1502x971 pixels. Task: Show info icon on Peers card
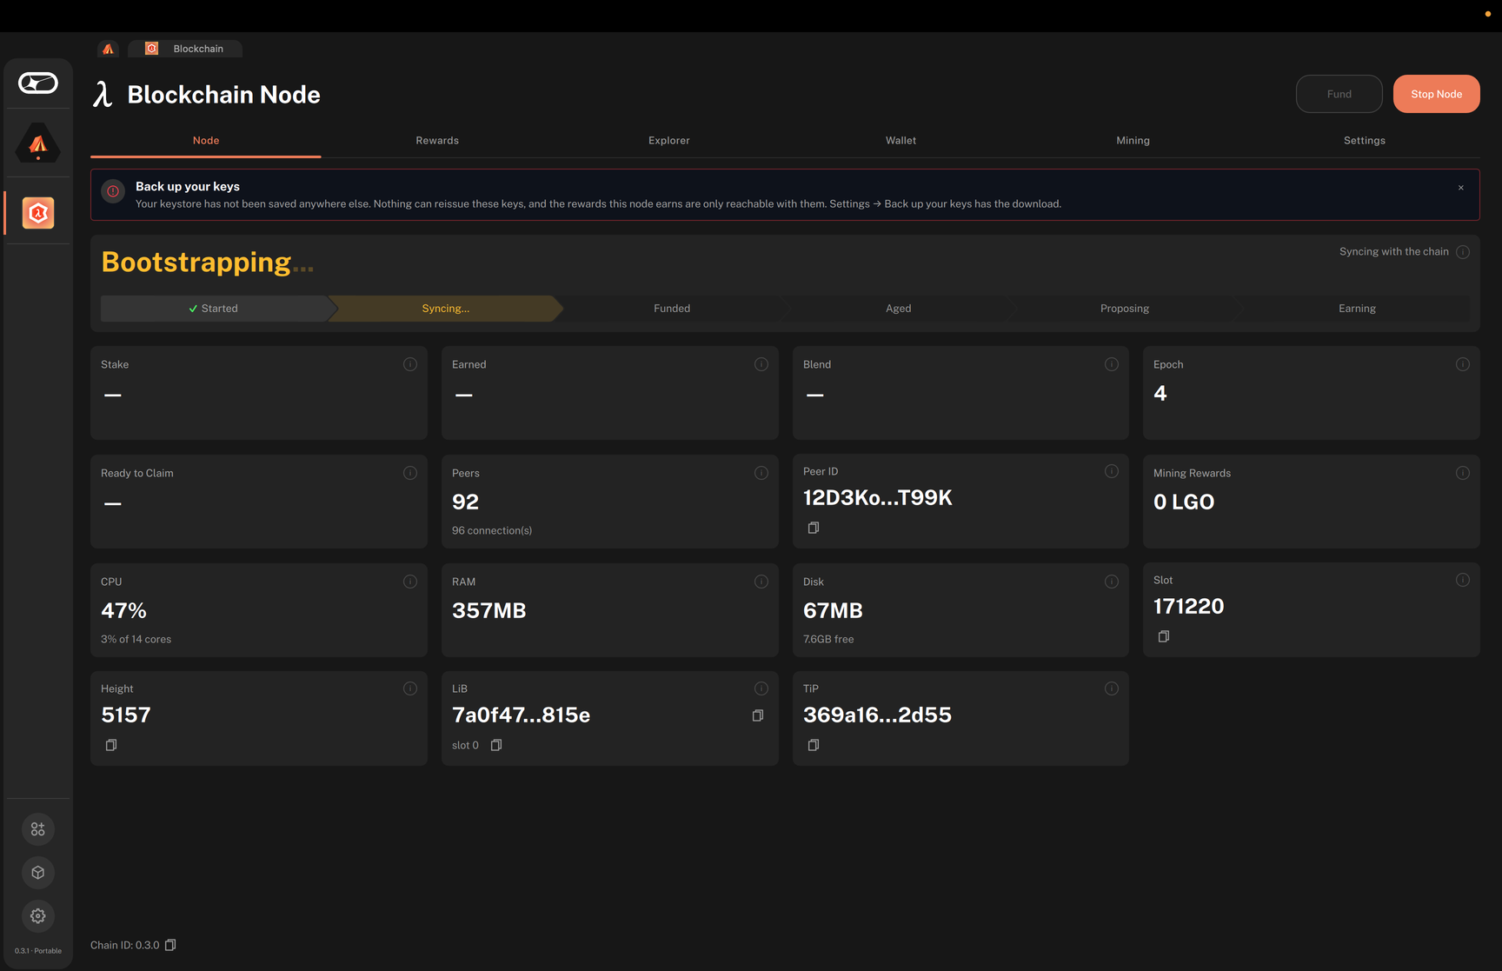(x=761, y=473)
